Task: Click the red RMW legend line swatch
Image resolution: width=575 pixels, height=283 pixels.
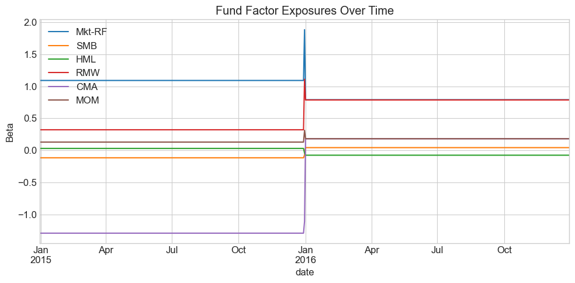Action: (x=58, y=73)
